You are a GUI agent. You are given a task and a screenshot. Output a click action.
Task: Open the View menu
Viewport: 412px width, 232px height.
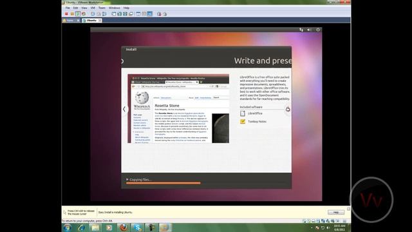[x=84, y=8]
